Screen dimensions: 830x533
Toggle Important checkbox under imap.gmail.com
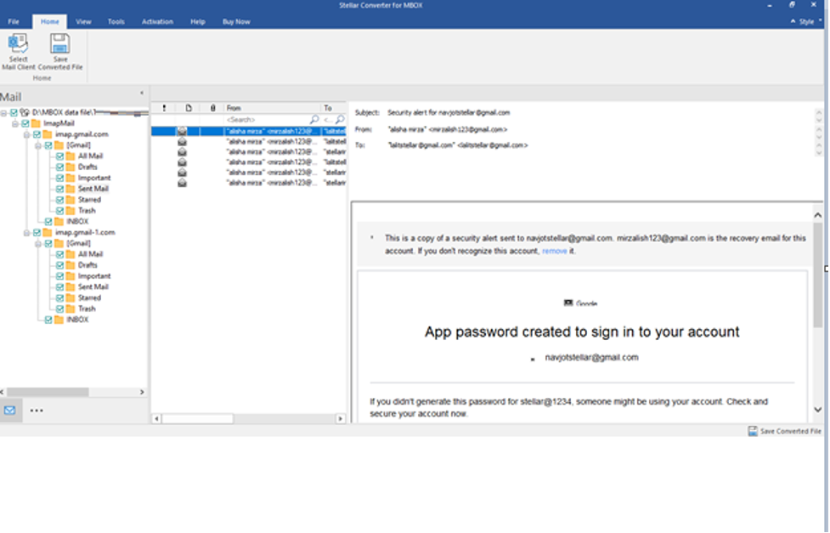(59, 178)
